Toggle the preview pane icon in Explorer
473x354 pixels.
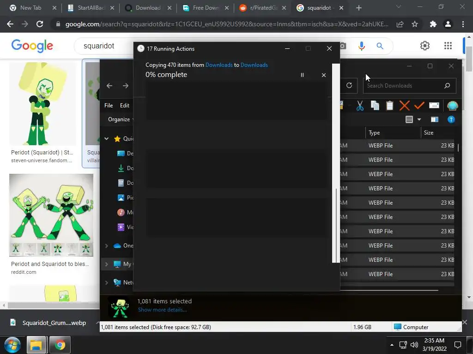click(434, 119)
